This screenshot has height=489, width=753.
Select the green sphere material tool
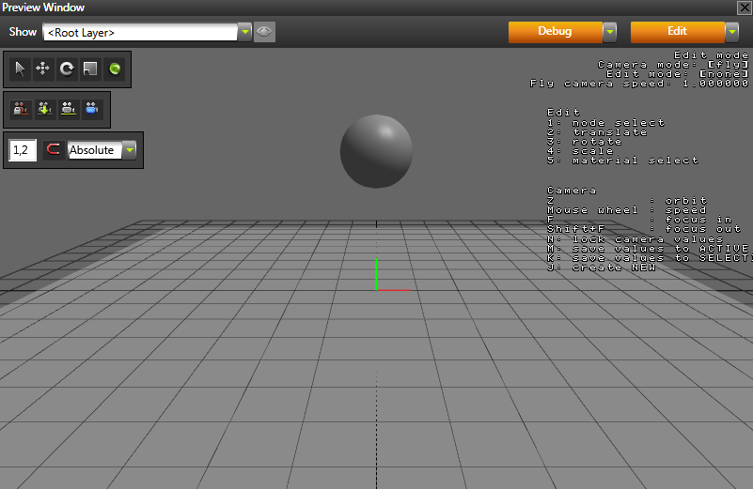click(114, 69)
